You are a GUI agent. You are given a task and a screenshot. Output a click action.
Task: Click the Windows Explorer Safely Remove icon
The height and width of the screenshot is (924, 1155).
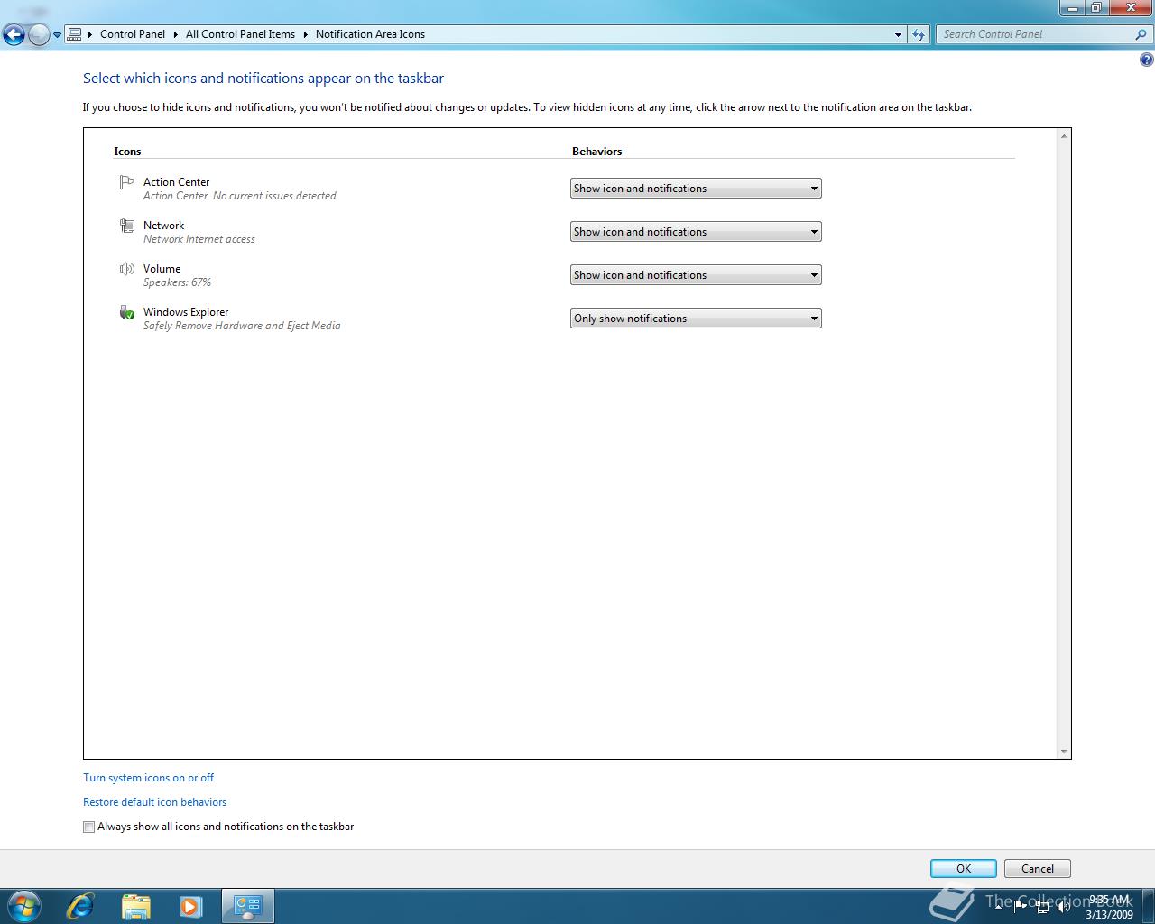tap(127, 313)
